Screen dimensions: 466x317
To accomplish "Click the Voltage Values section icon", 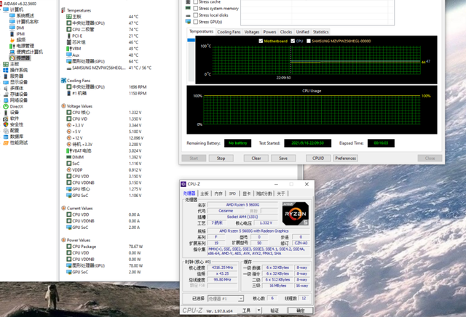I will [x=63, y=106].
